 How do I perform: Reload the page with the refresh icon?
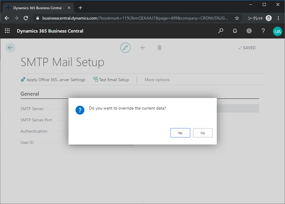click(x=26, y=18)
